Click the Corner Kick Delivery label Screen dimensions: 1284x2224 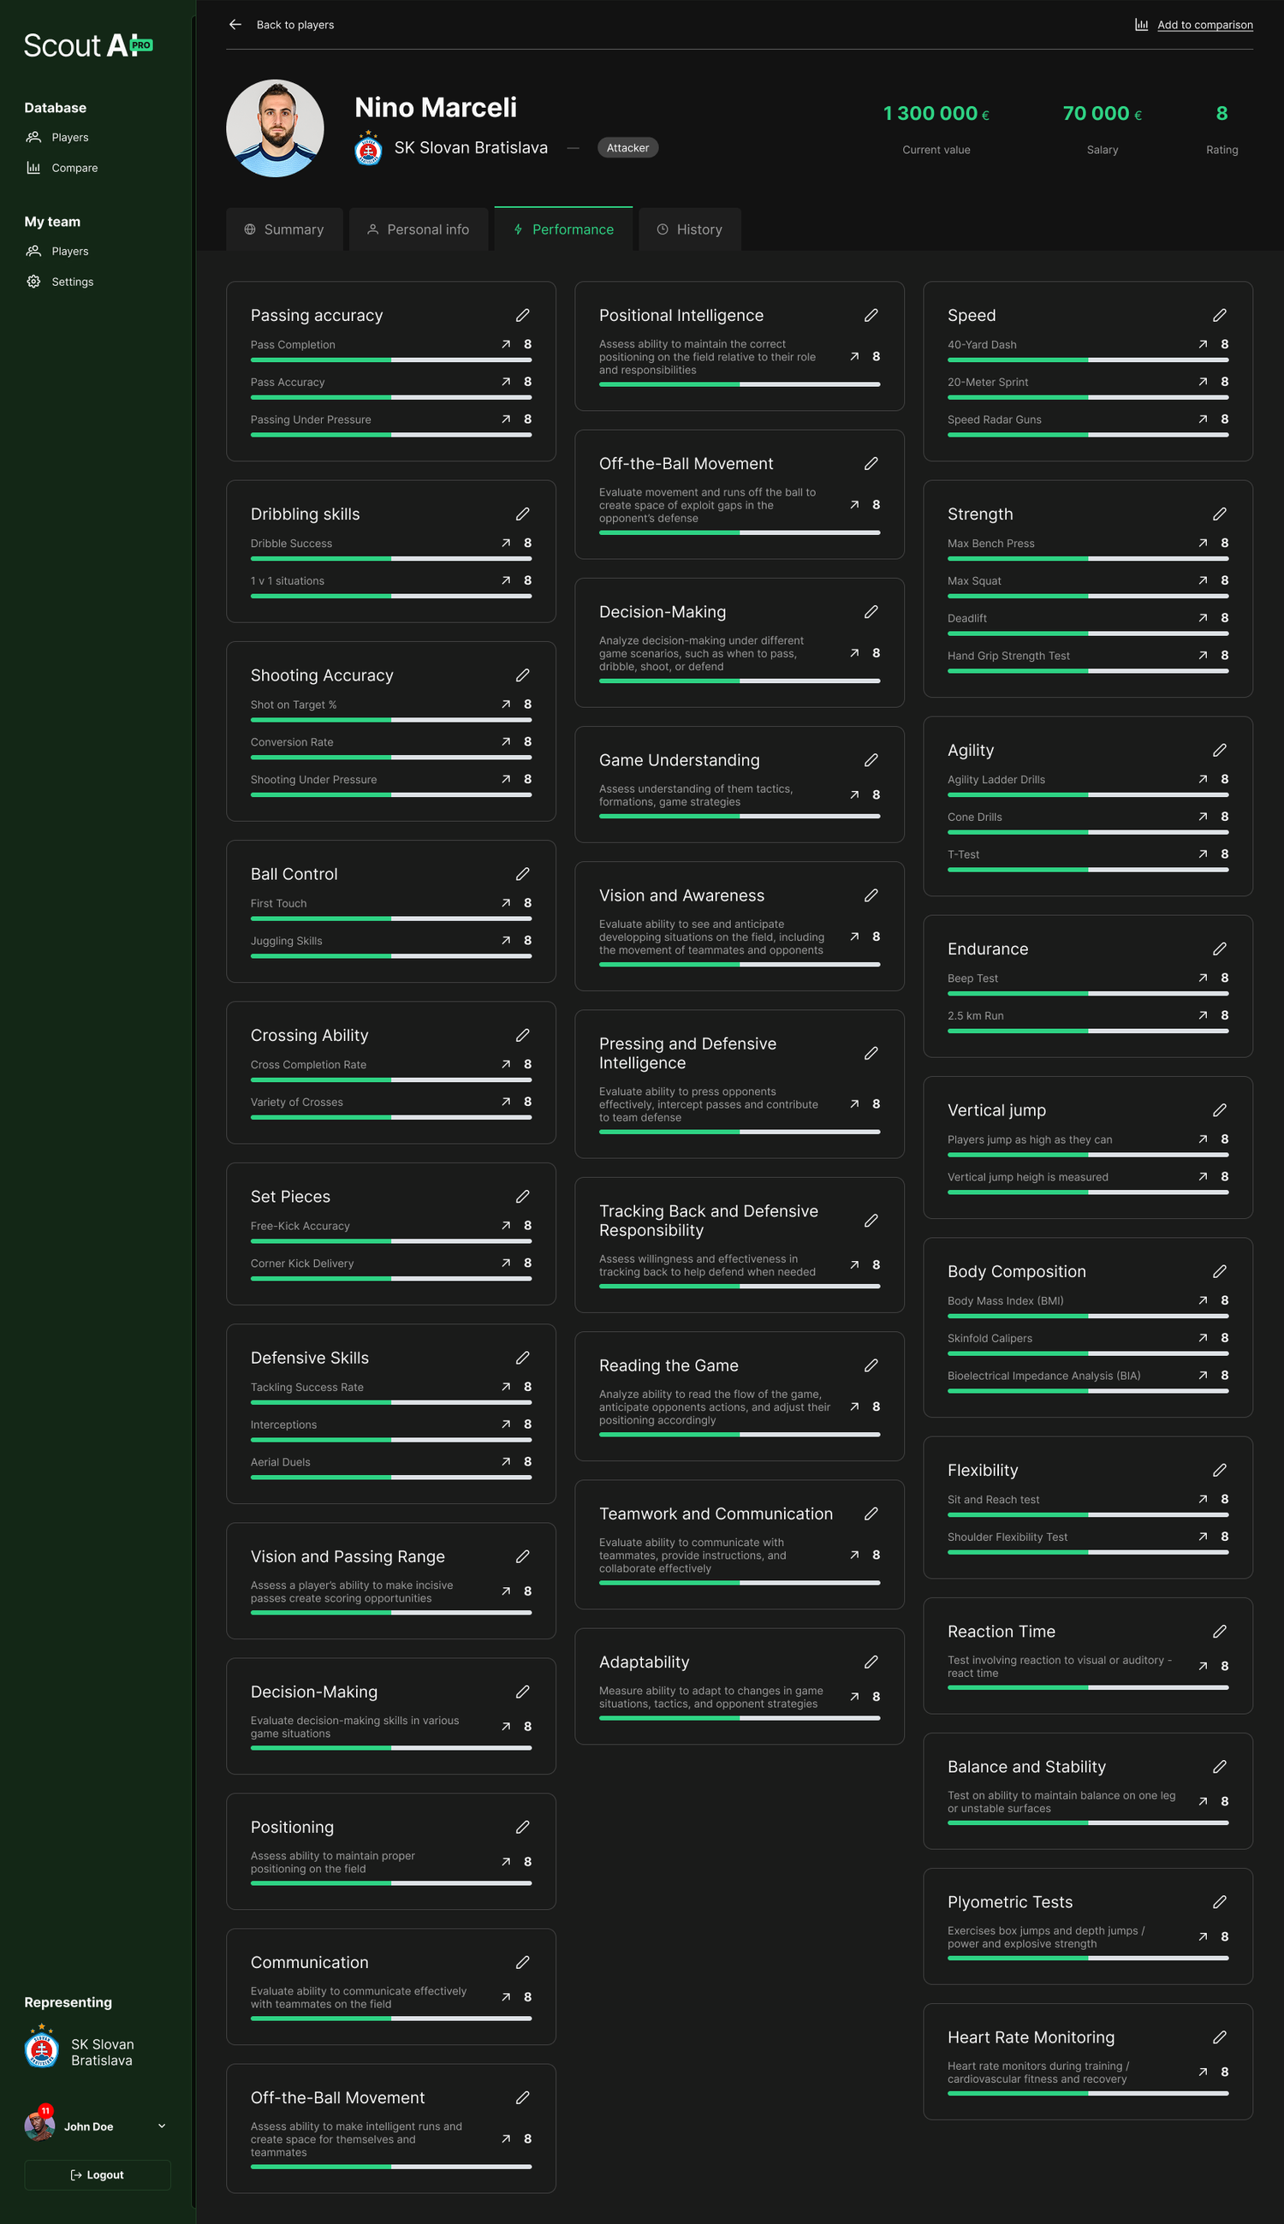[301, 1263]
